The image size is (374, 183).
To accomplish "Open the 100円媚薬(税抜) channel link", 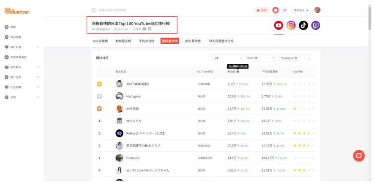I will [138, 84].
